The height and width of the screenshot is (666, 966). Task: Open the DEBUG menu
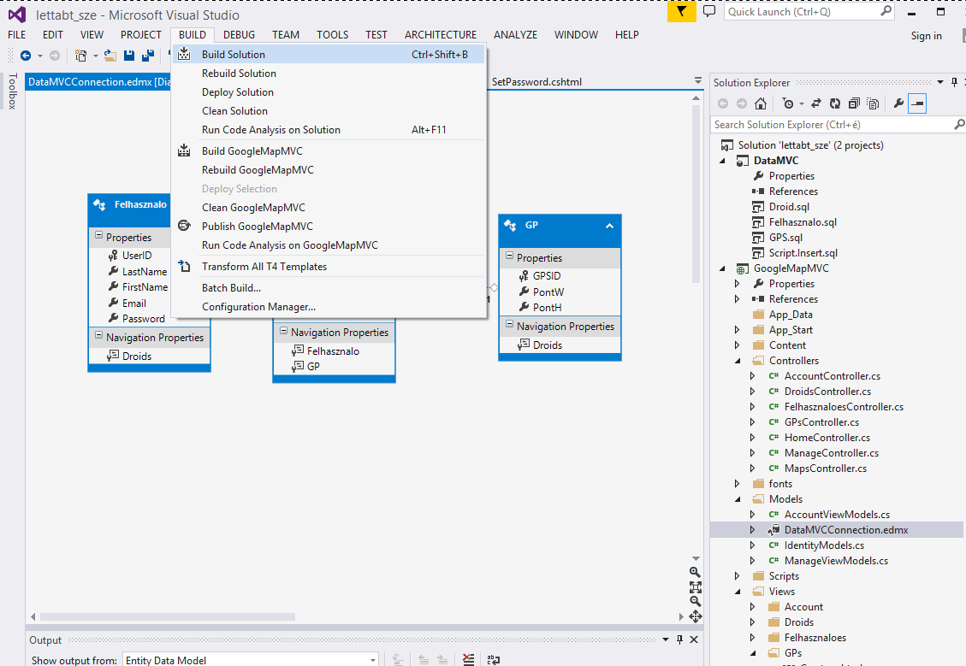[x=239, y=34]
